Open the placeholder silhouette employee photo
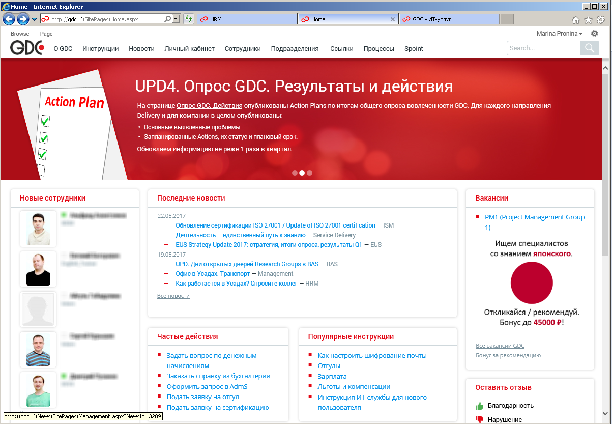Screen dimensions: 612x424 click(38, 309)
